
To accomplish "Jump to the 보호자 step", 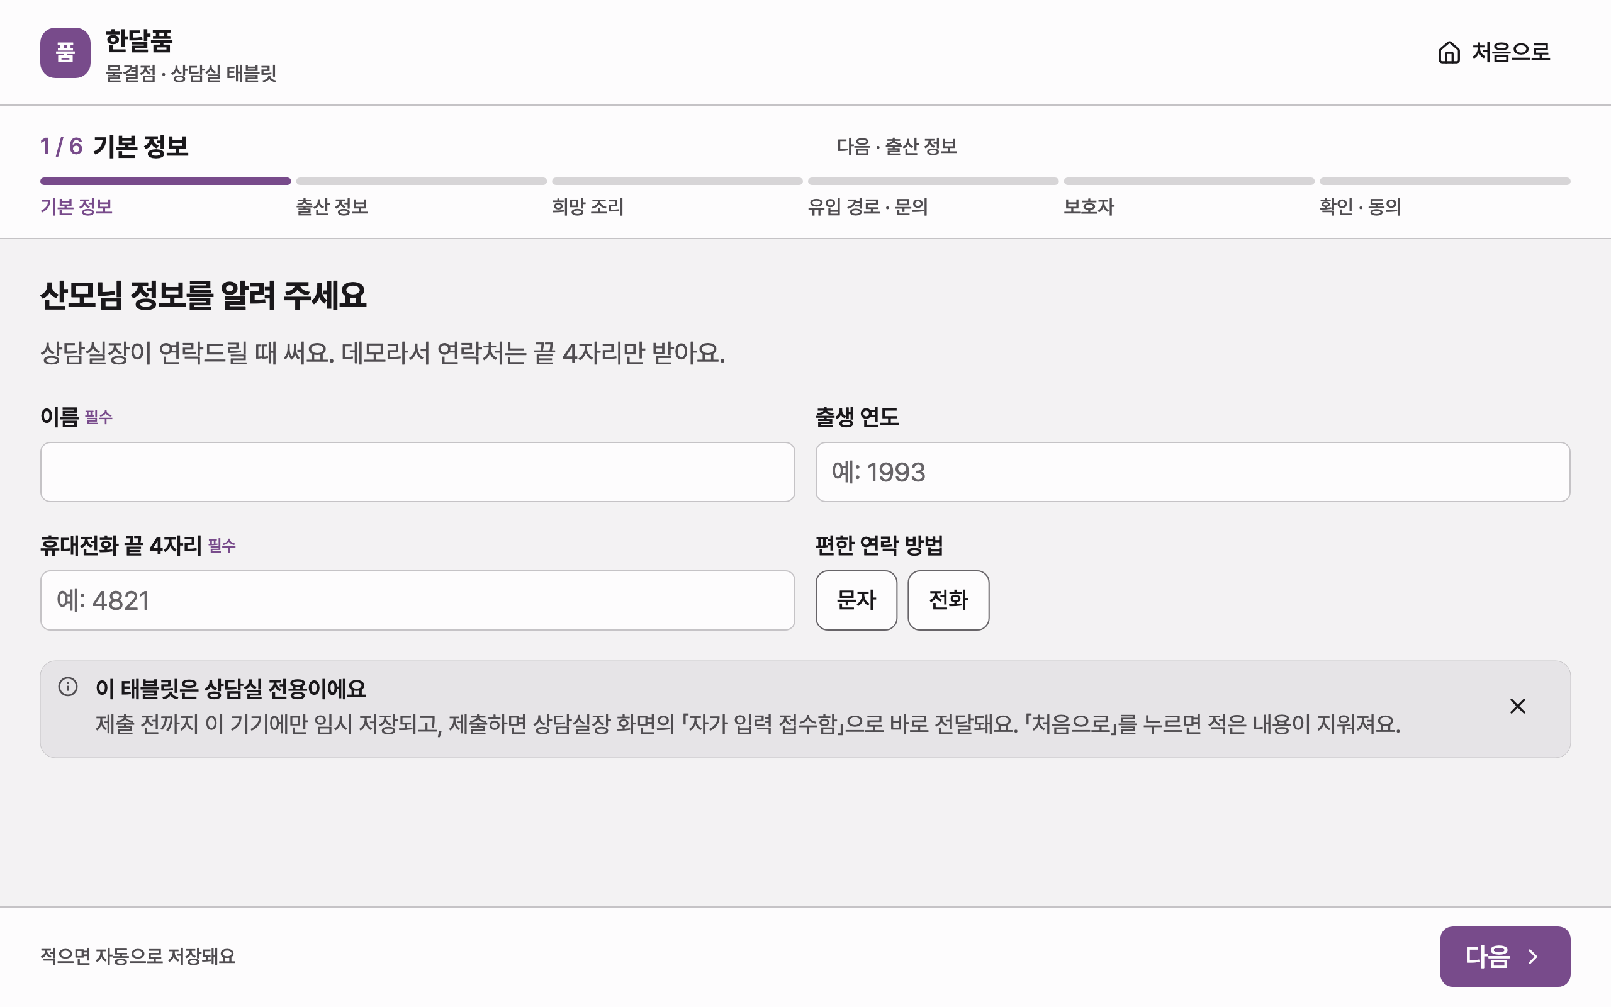I will click(x=1089, y=206).
